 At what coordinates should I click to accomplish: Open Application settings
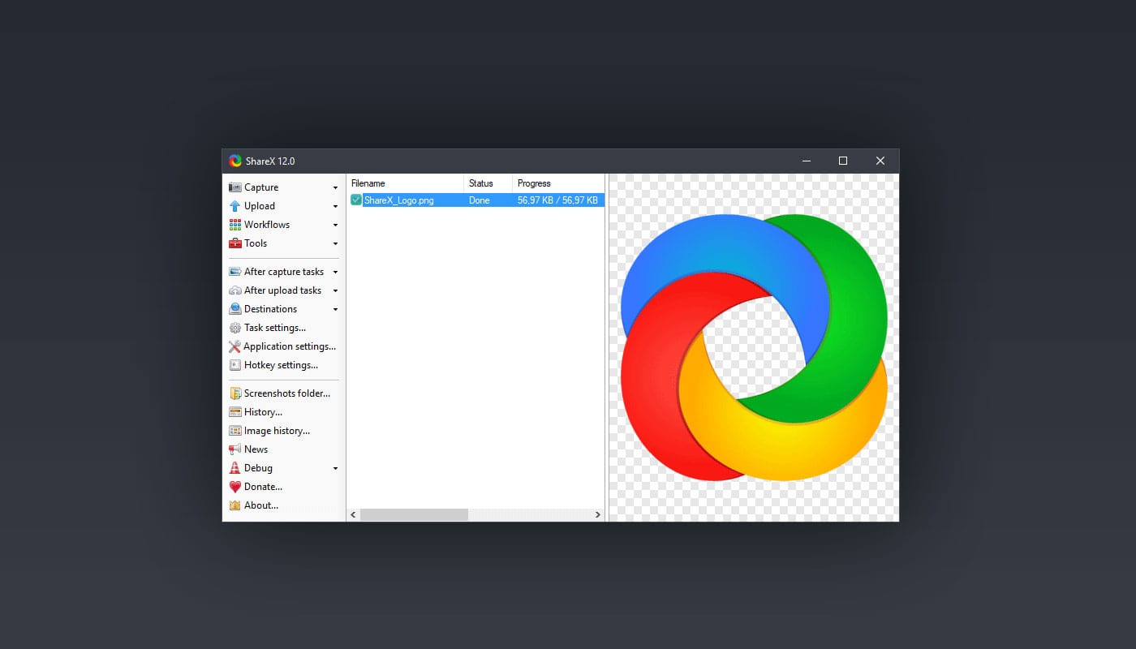click(x=284, y=346)
